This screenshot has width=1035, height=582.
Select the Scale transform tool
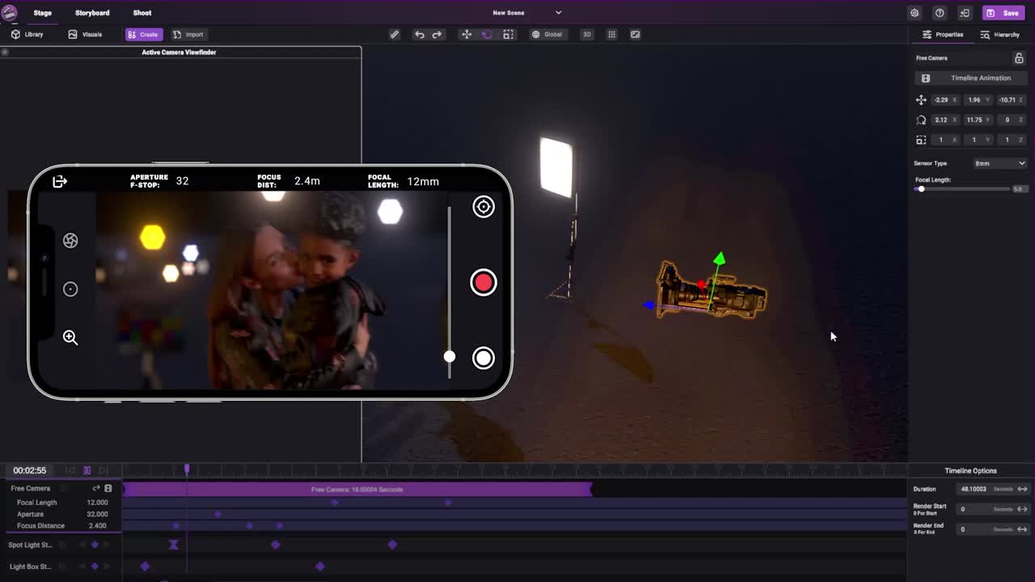pyautogui.click(x=509, y=34)
